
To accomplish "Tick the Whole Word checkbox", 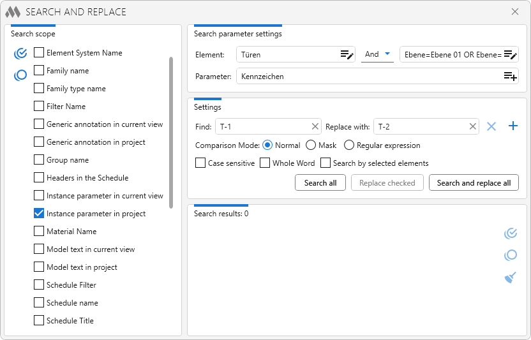I will click(x=265, y=163).
